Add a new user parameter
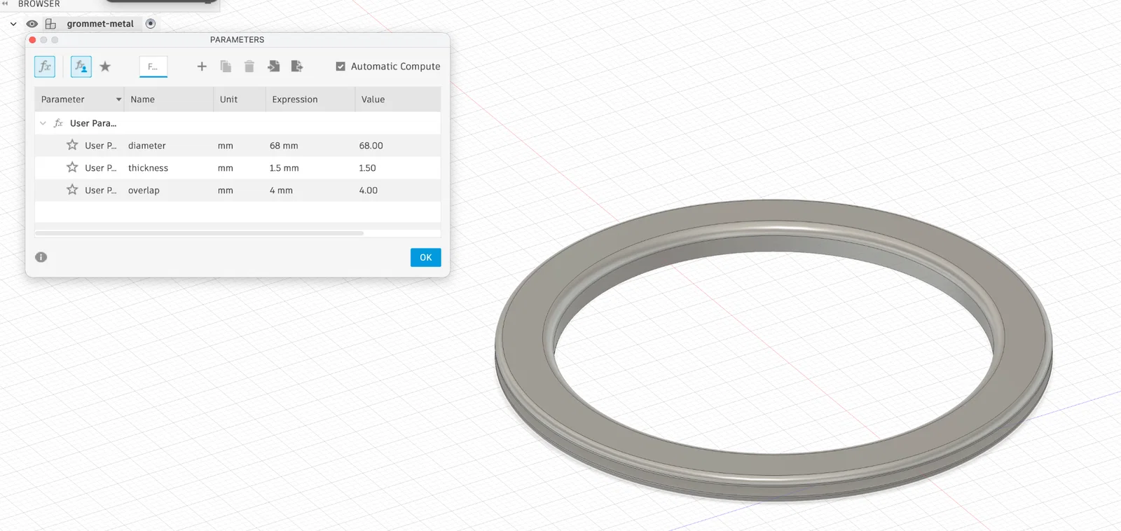Image resolution: width=1121 pixels, height=531 pixels. (x=202, y=67)
